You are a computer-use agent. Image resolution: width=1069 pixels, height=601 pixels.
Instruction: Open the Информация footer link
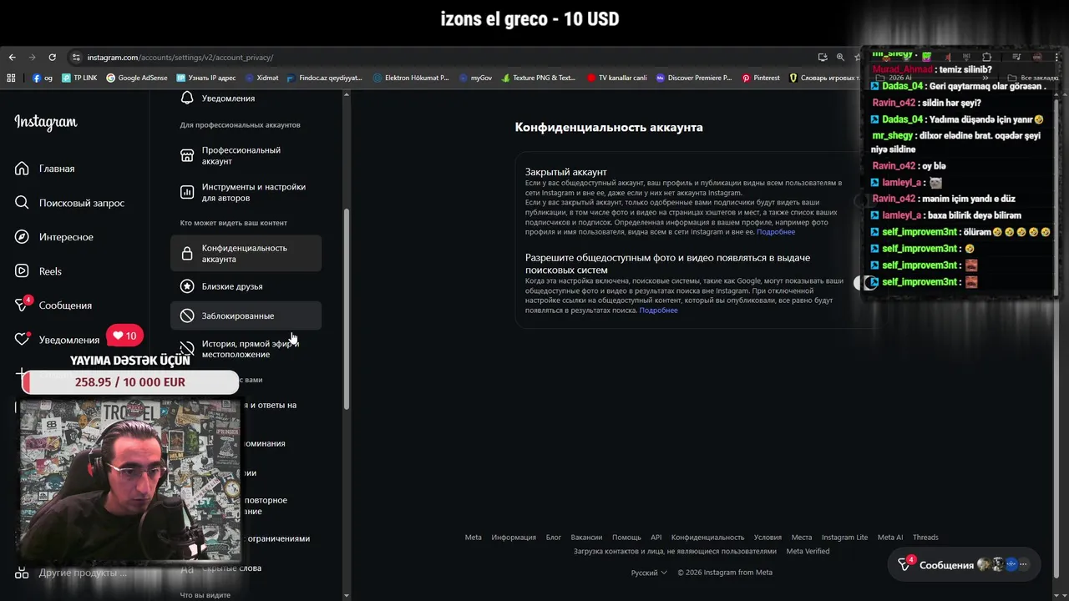click(x=514, y=538)
